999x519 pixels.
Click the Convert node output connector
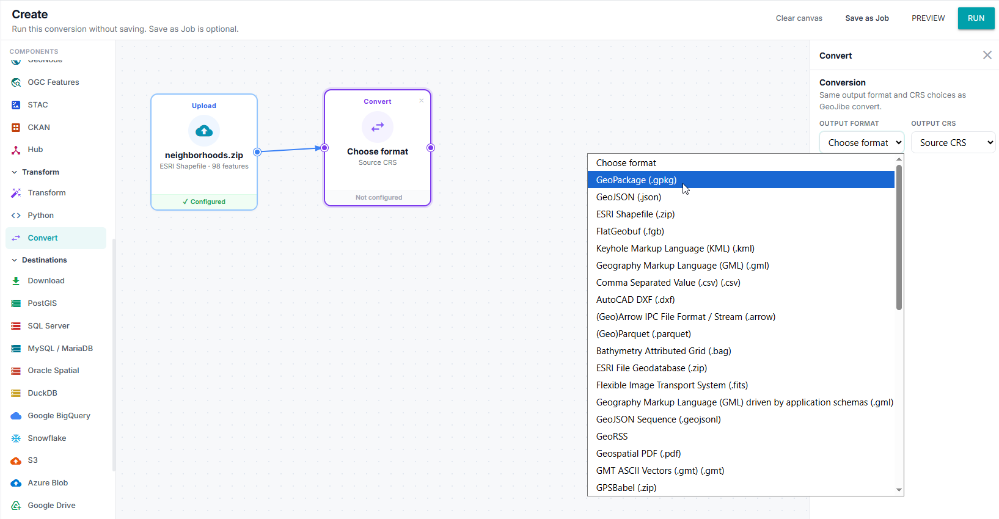pos(431,148)
